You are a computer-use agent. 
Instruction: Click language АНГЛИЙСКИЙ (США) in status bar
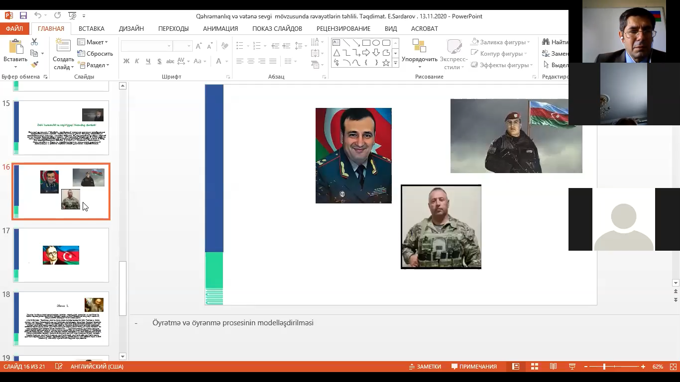[x=97, y=367]
